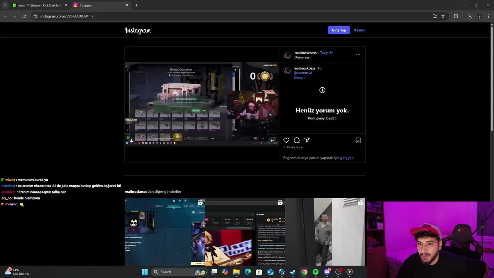Click the heart Like icon under the post

click(x=286, y=140)
